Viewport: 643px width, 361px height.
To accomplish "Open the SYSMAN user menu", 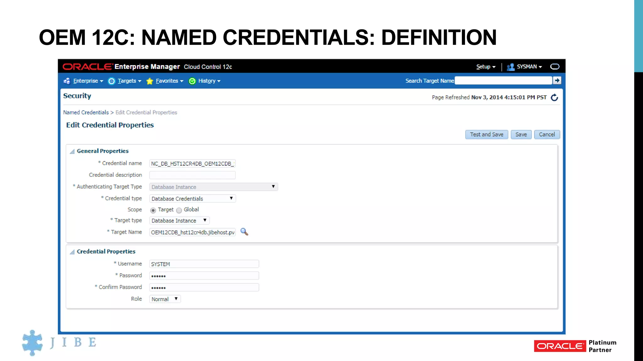I will click(529, 67).
